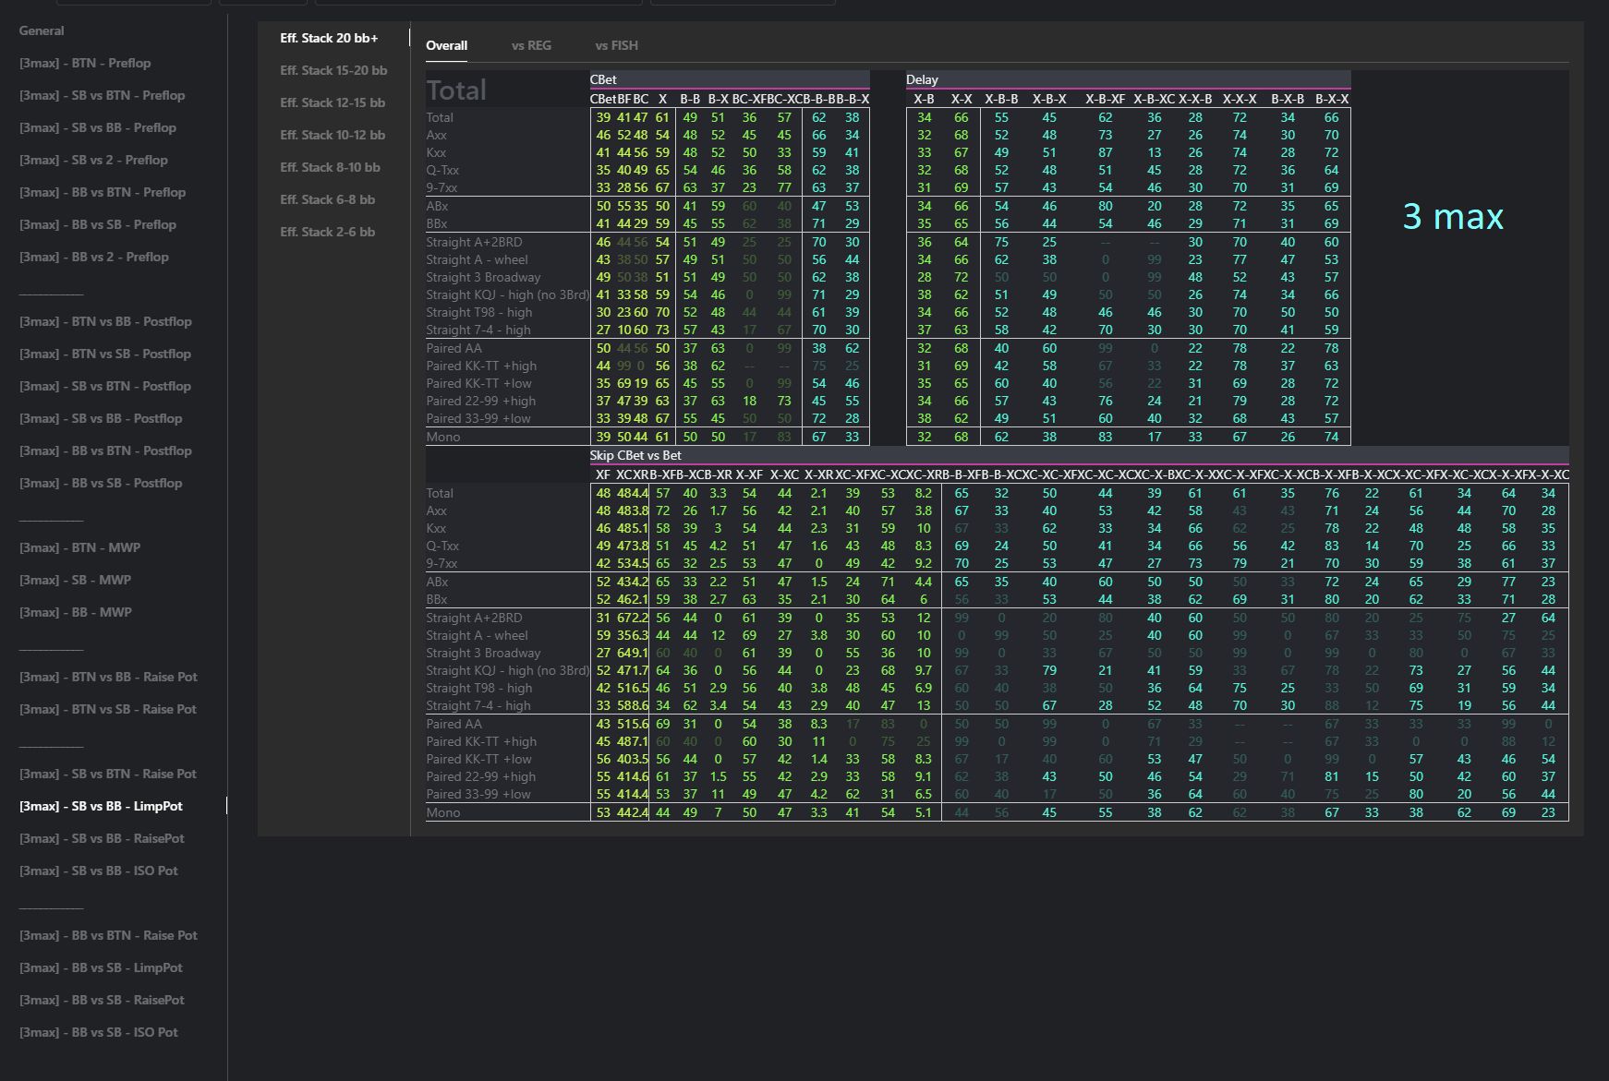Select Eff. Stack 20 bb+ range
Screen dimensions: 1609x1081
pyautogui.click(x=329, y=38)
